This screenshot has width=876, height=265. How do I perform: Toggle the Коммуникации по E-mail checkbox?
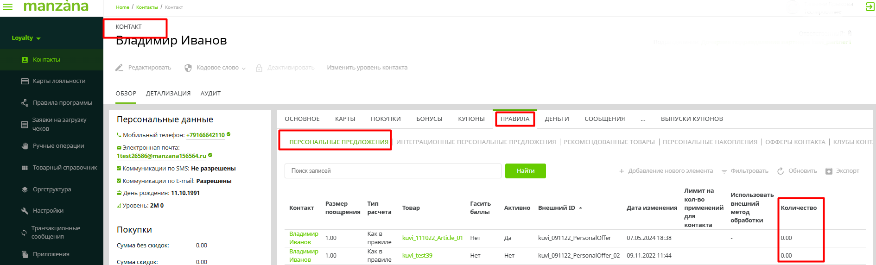(119, 181)
